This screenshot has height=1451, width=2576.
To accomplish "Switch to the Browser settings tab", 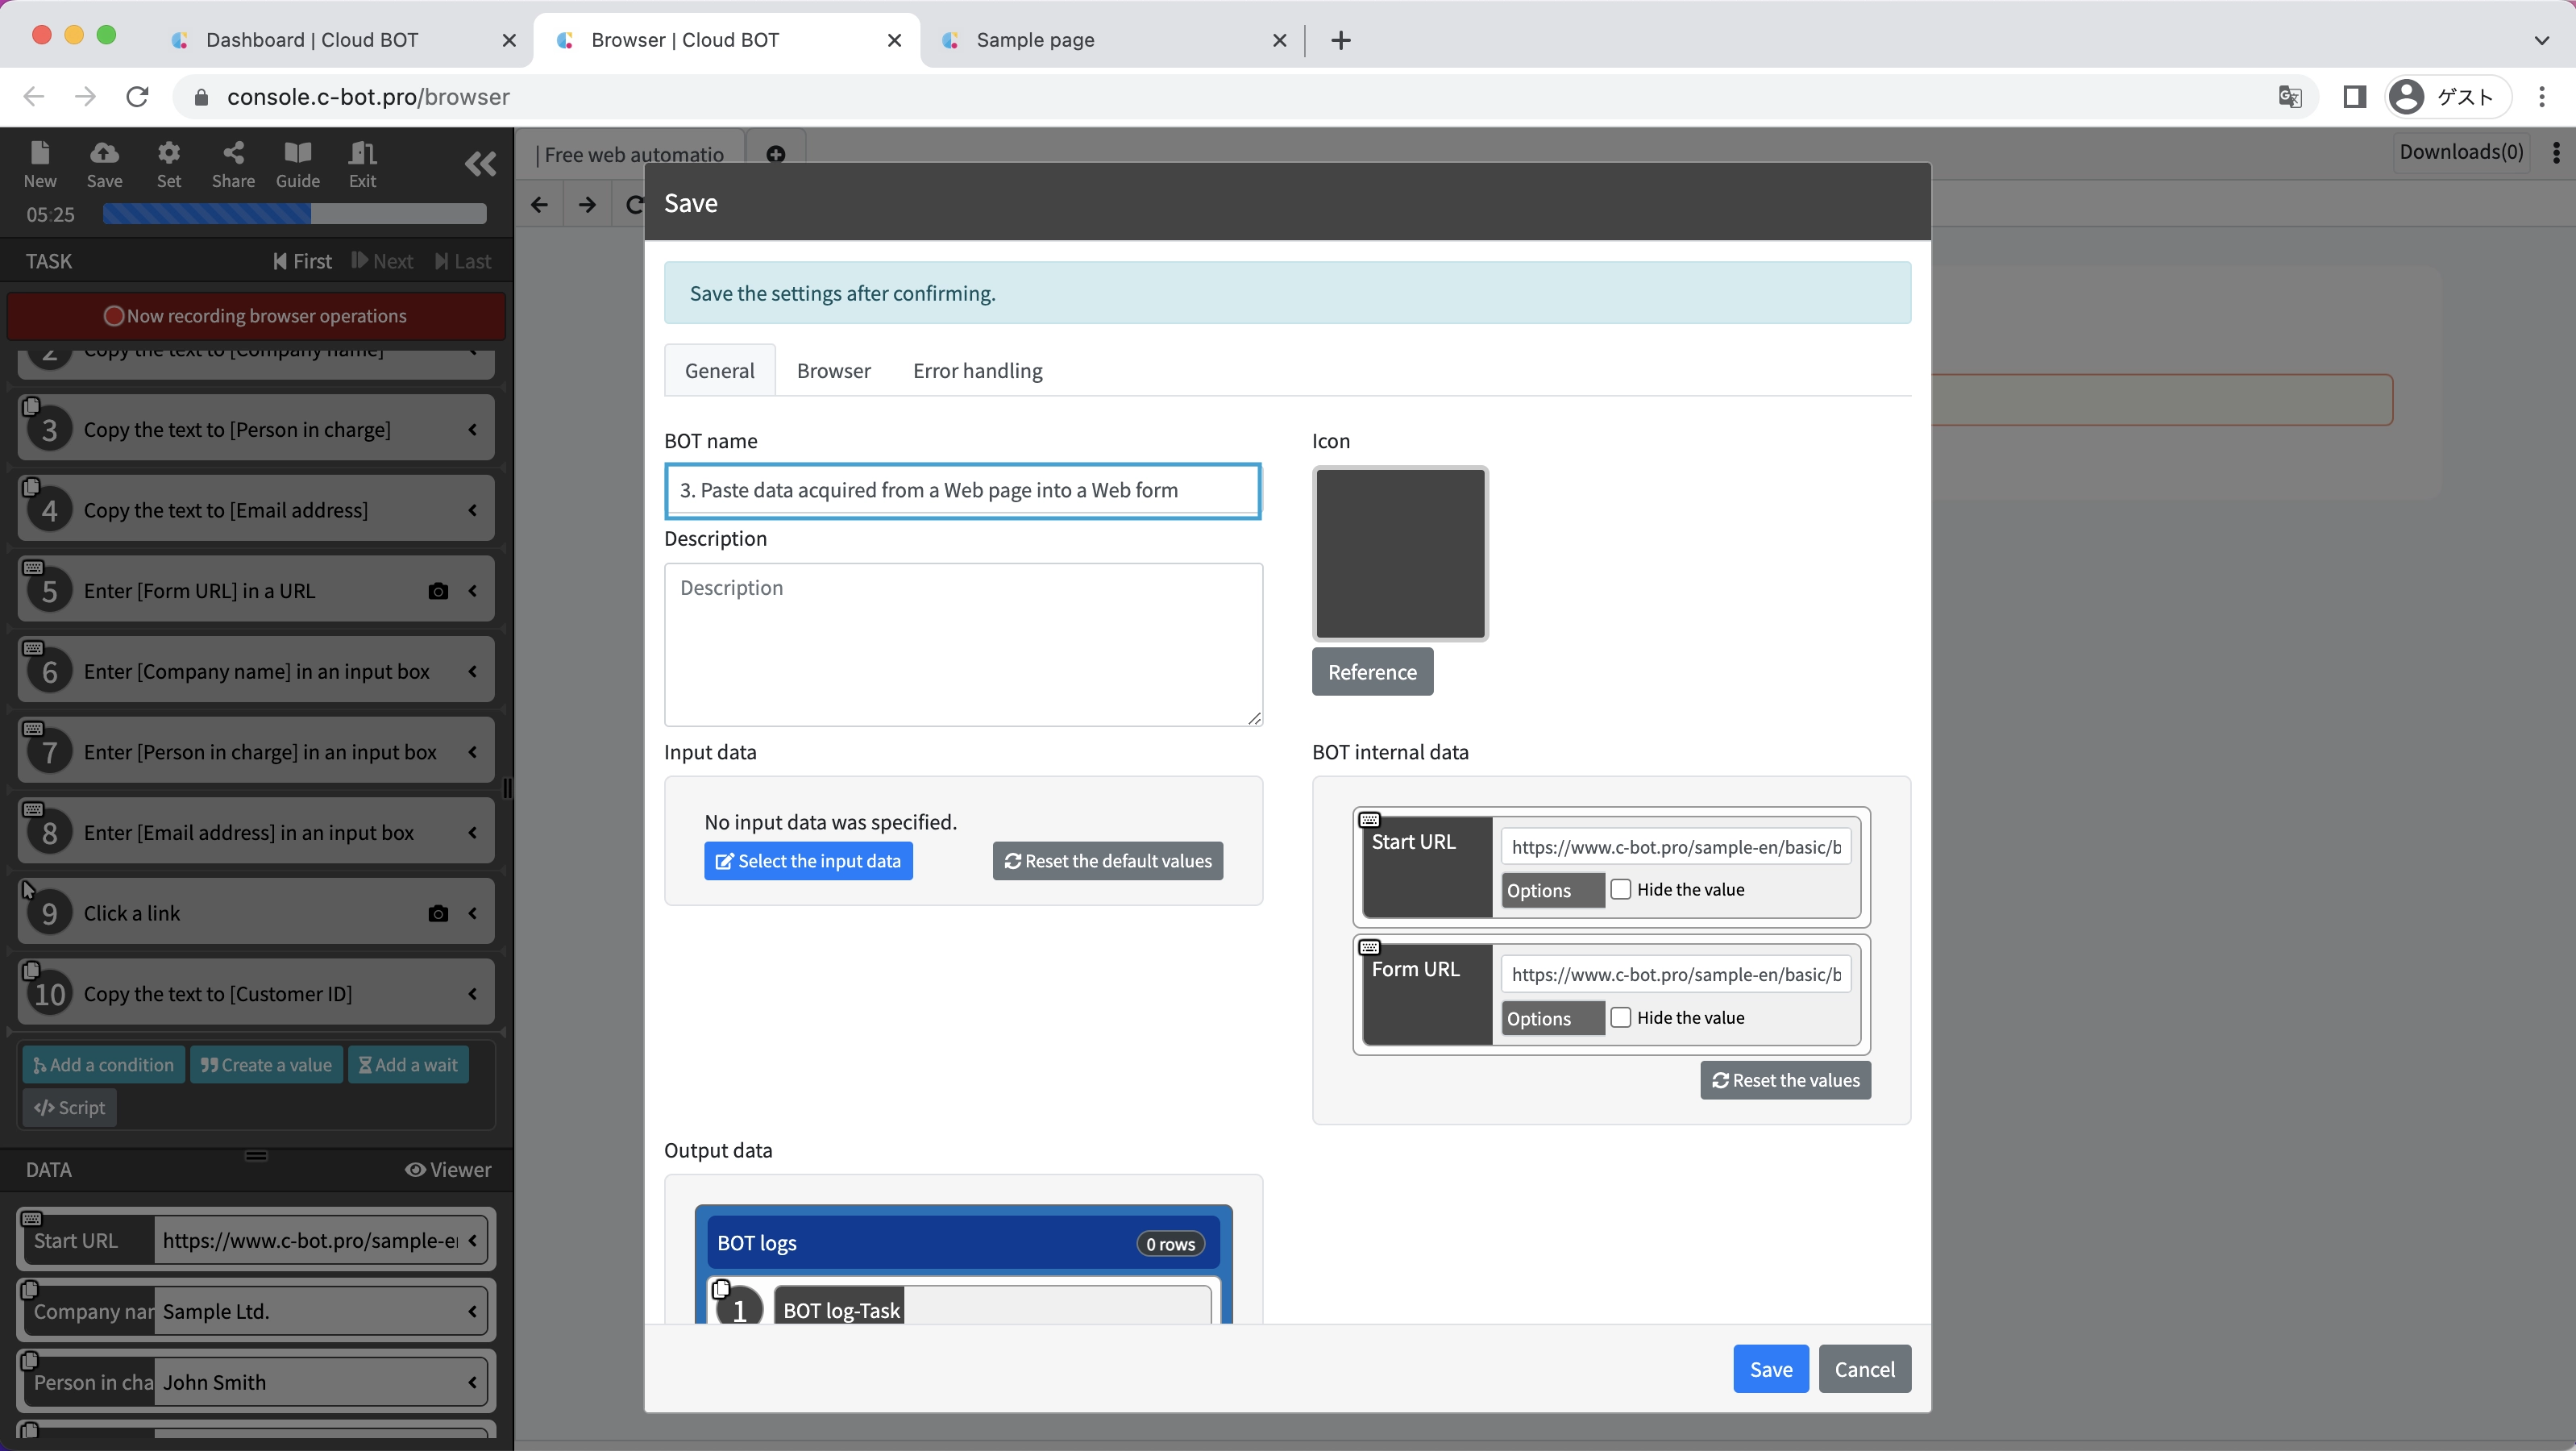I will click(833, 371).
